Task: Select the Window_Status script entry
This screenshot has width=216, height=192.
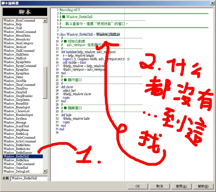Action: tap(23, 77)
